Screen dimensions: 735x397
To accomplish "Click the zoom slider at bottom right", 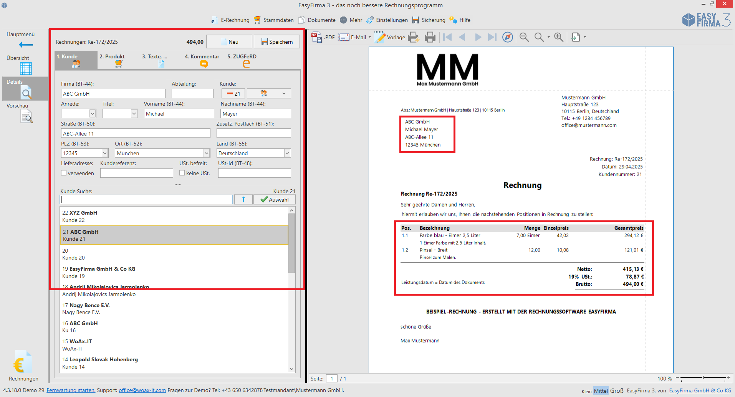I will click(704, 378).
